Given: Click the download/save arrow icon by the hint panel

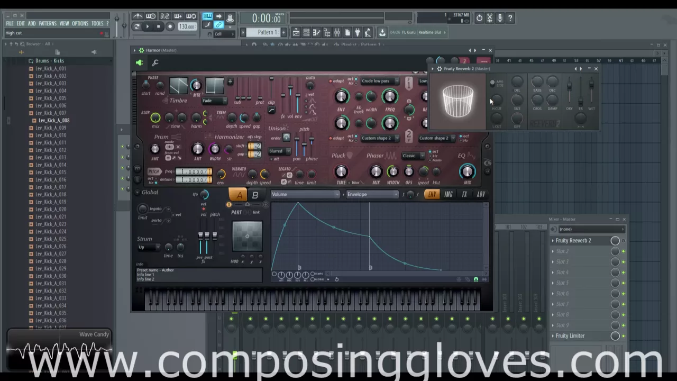Looking at the screenshot, I should click(x=382, y=33).
